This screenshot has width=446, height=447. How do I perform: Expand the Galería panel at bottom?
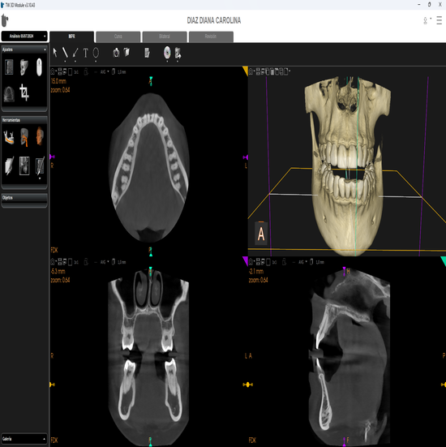click(x=24, y=438)
